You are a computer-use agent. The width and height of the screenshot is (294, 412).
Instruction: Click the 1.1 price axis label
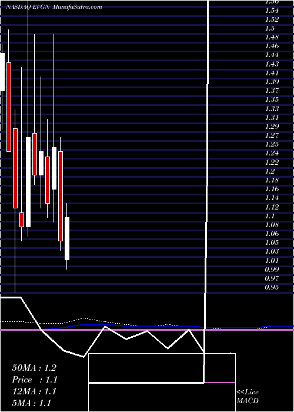click(x=270, y=216)
